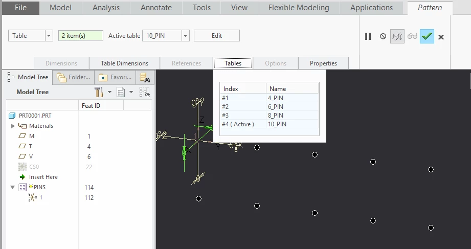471x249 pixels.
Task: Select datum plane M icon
Action: [22, 136]
